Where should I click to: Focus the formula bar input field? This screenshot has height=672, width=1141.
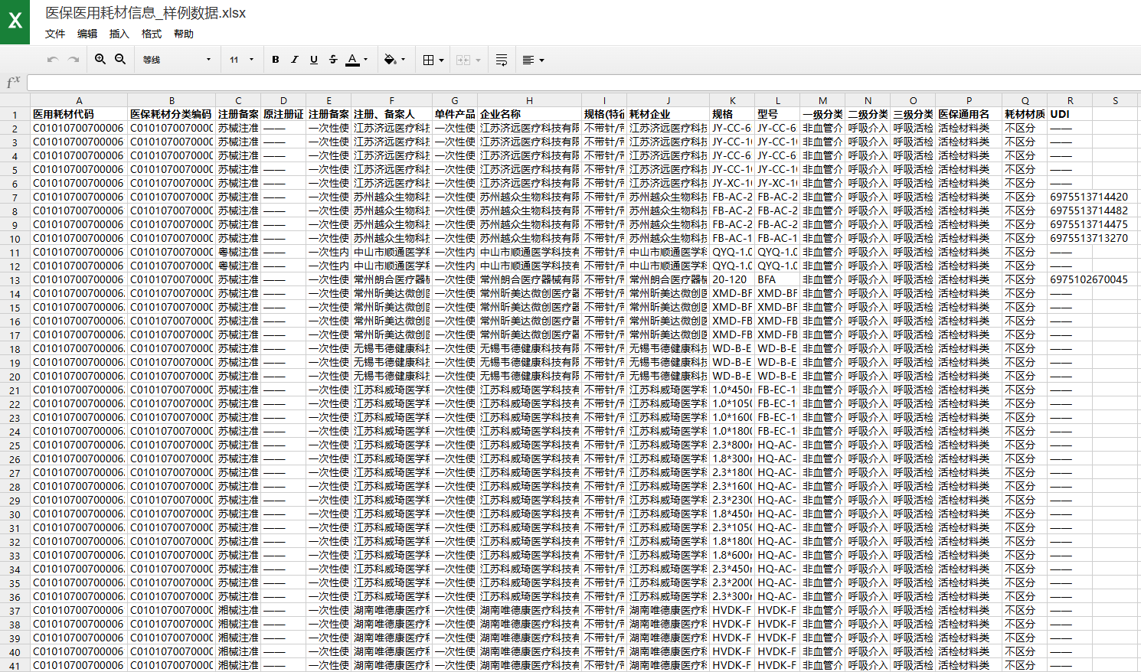click(x=584, y=83)
